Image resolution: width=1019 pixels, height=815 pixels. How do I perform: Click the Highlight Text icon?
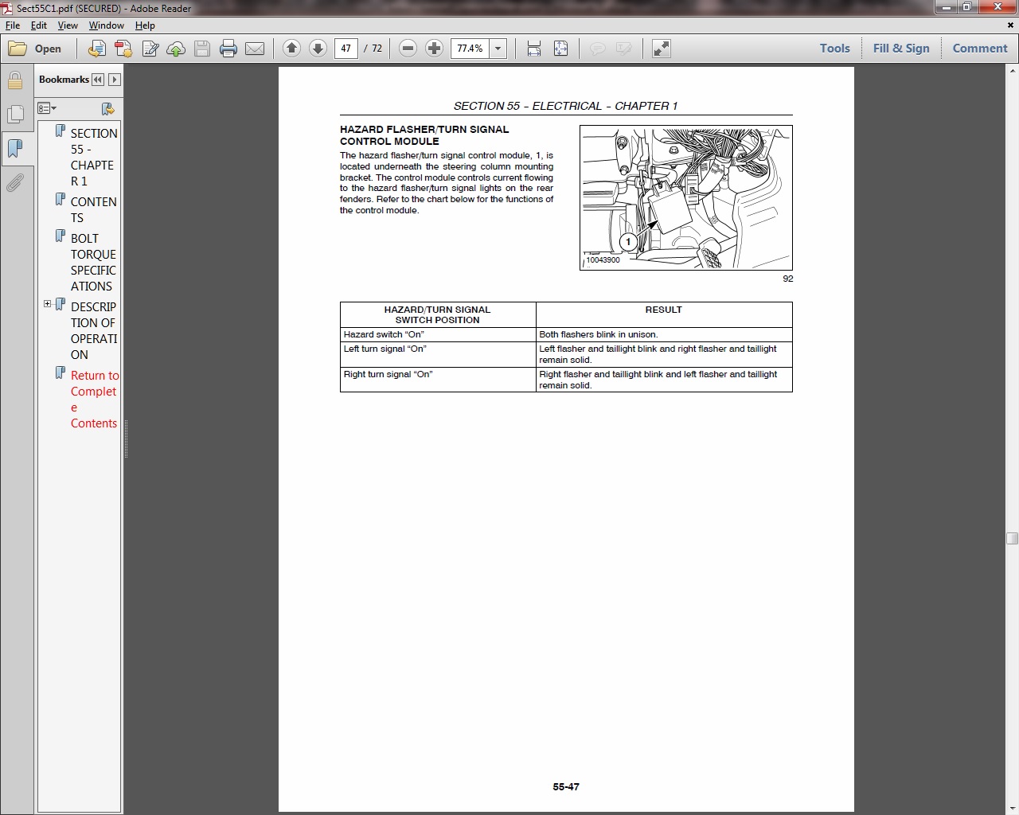[623, 49]
